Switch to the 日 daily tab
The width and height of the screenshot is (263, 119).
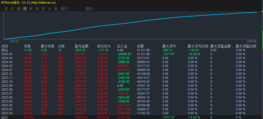12,9
